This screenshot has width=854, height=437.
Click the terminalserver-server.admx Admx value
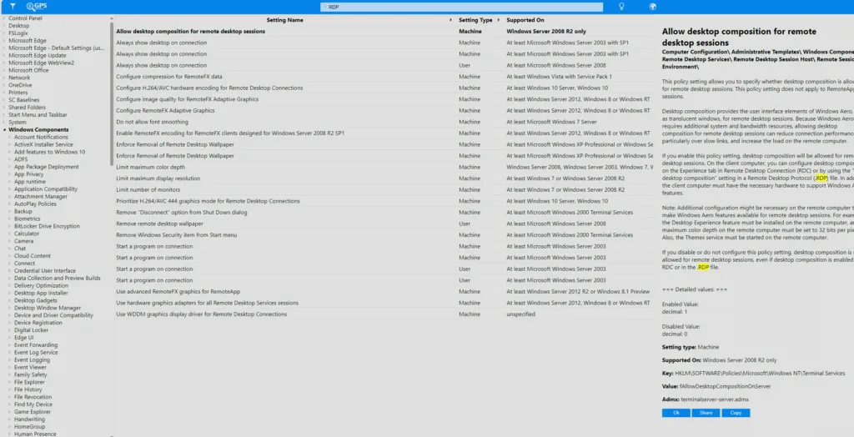[715, 399]
